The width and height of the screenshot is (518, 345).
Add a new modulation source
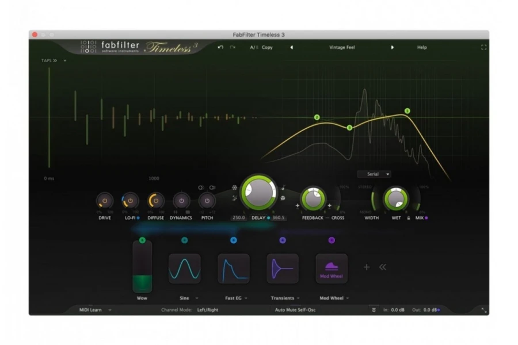(x=367, y=267)
